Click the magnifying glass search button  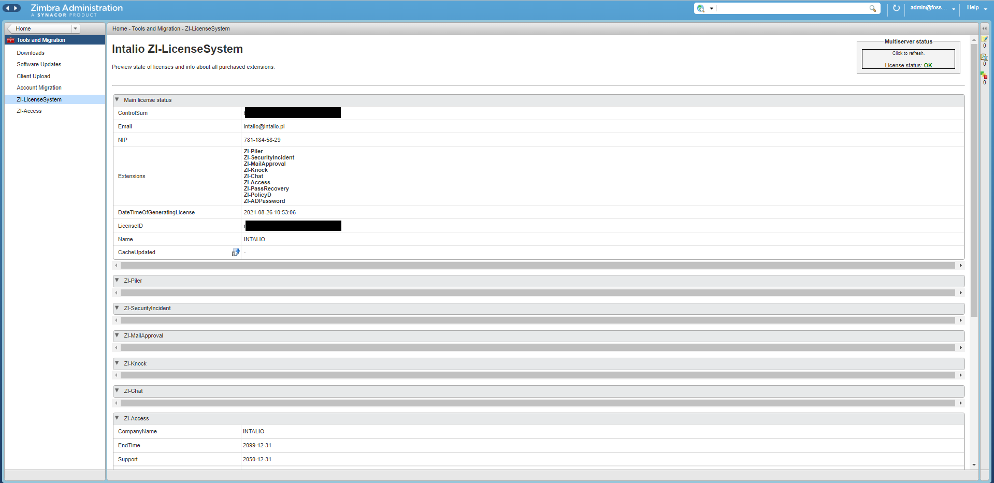point(873,8)
